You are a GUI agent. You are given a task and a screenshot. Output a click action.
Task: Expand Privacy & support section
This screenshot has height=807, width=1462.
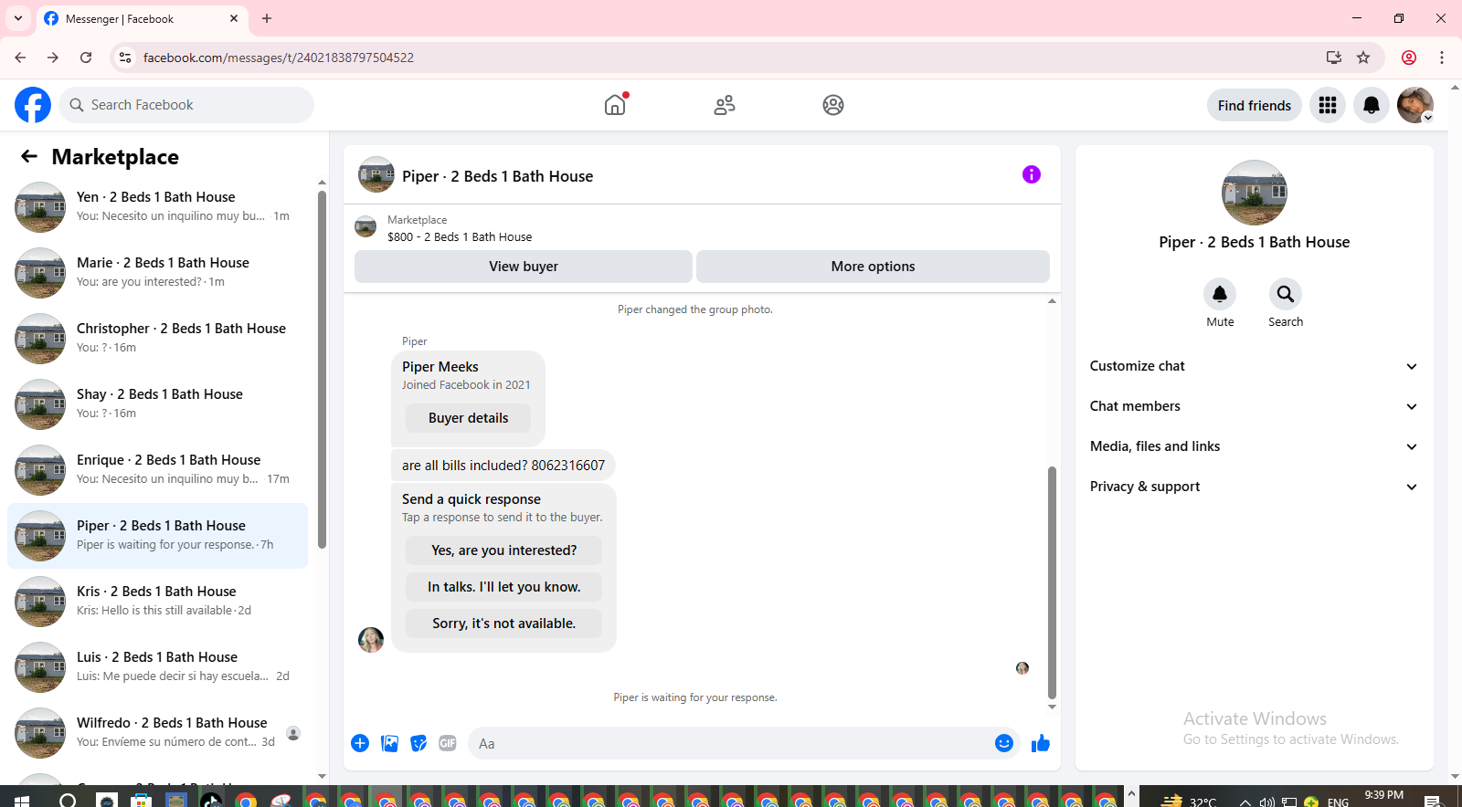coord(1254,487)
